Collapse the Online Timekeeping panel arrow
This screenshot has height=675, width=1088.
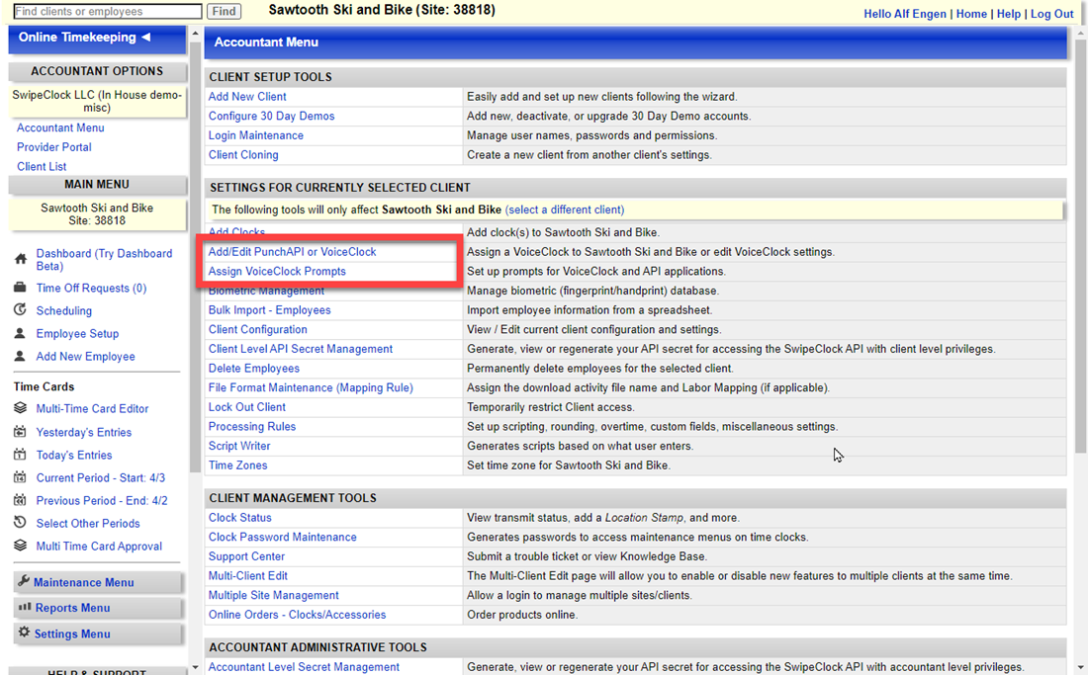click(145, 37)
